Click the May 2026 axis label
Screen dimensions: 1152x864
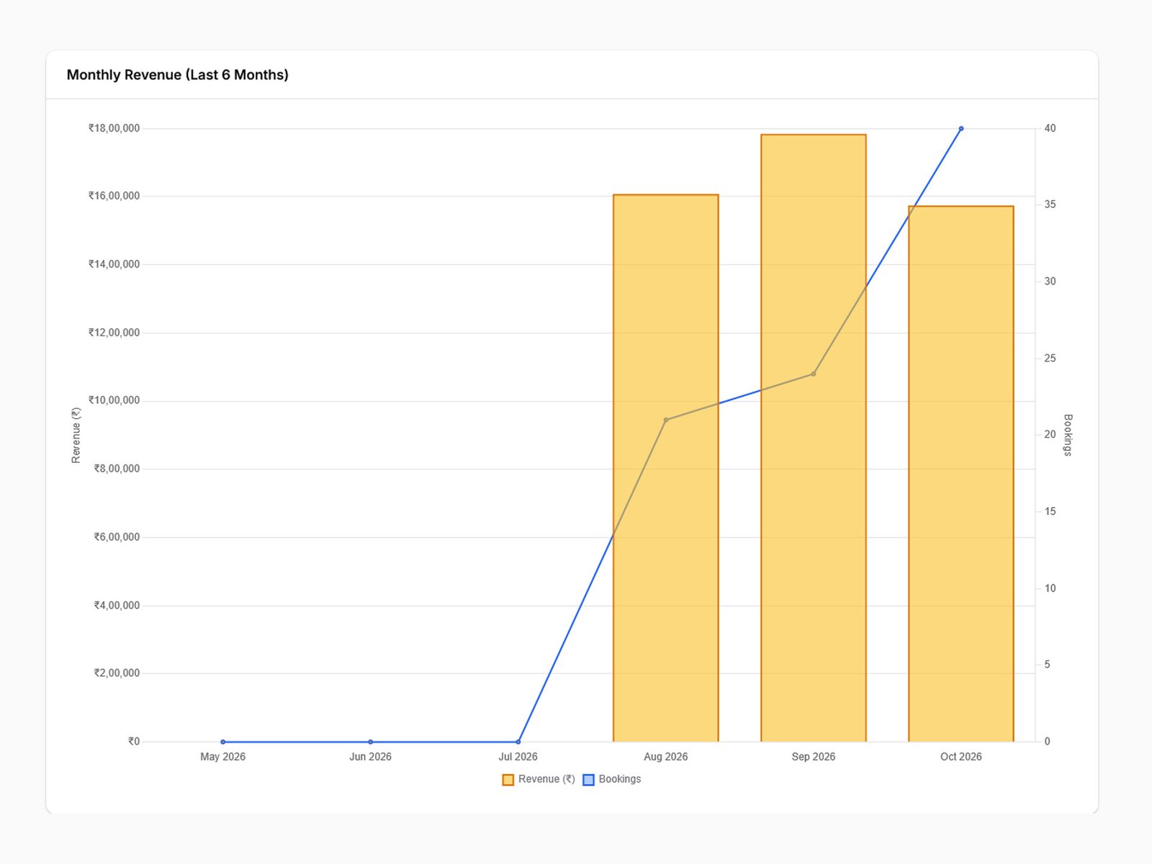coord(222,757)
